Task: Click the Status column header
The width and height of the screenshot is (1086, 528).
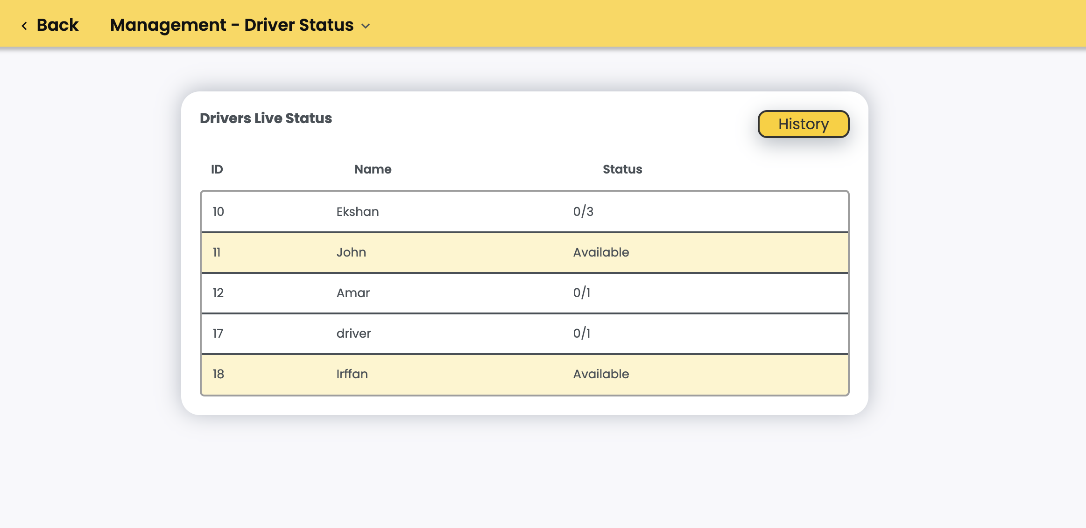Action: (x=622, y=169)
